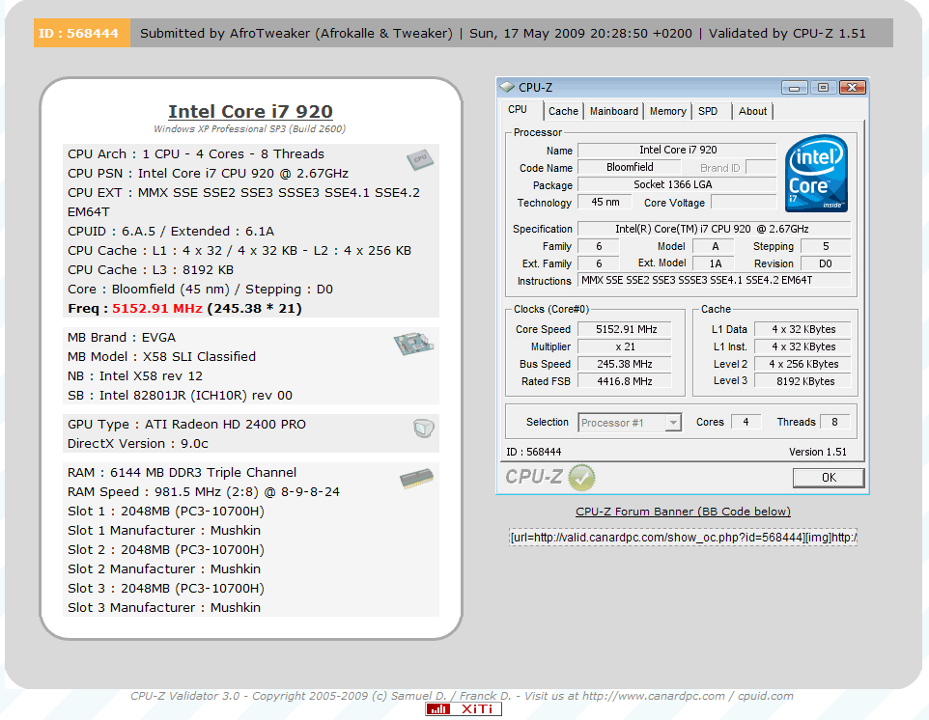Click the Level 3 cache value 8192 KBytes
Viewport: 929px width, 720px height.
click(x=803, y=381)
